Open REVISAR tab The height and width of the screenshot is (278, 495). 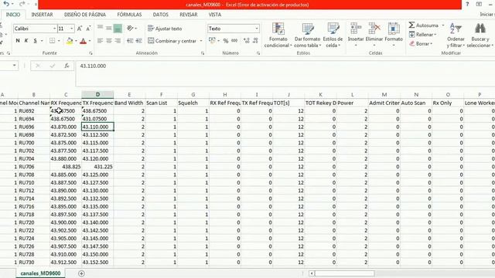click(x=189, y=15)
